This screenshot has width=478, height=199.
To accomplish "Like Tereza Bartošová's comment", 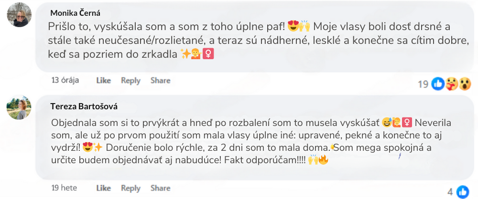I will pos(103,188).
